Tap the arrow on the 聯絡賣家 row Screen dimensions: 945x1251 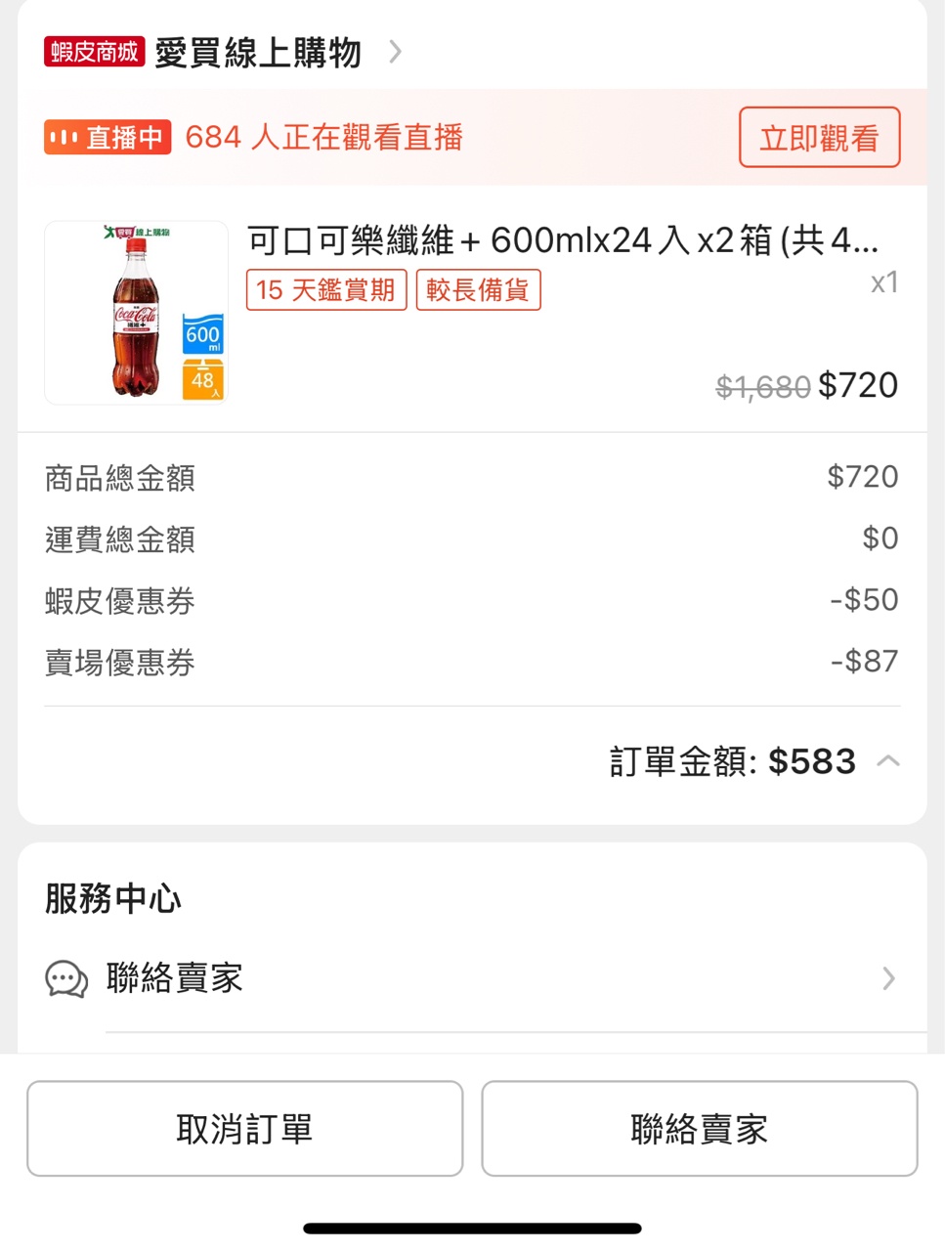[x=888, y=978]
